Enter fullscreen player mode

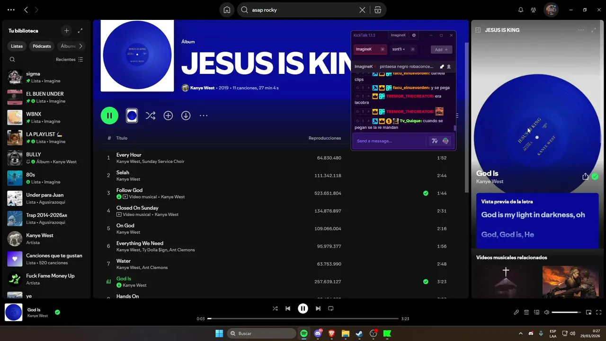599,313
